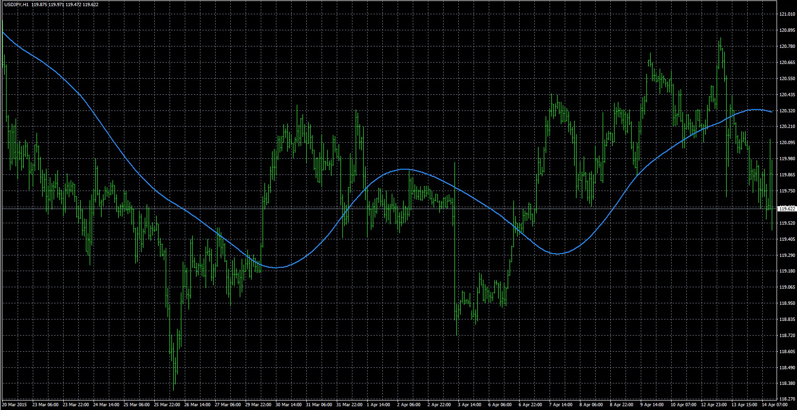Viewport: 797px width, 410px height.
Task: Click the 24 Mar 14:00 time axis label
Action: click(106, 406)
